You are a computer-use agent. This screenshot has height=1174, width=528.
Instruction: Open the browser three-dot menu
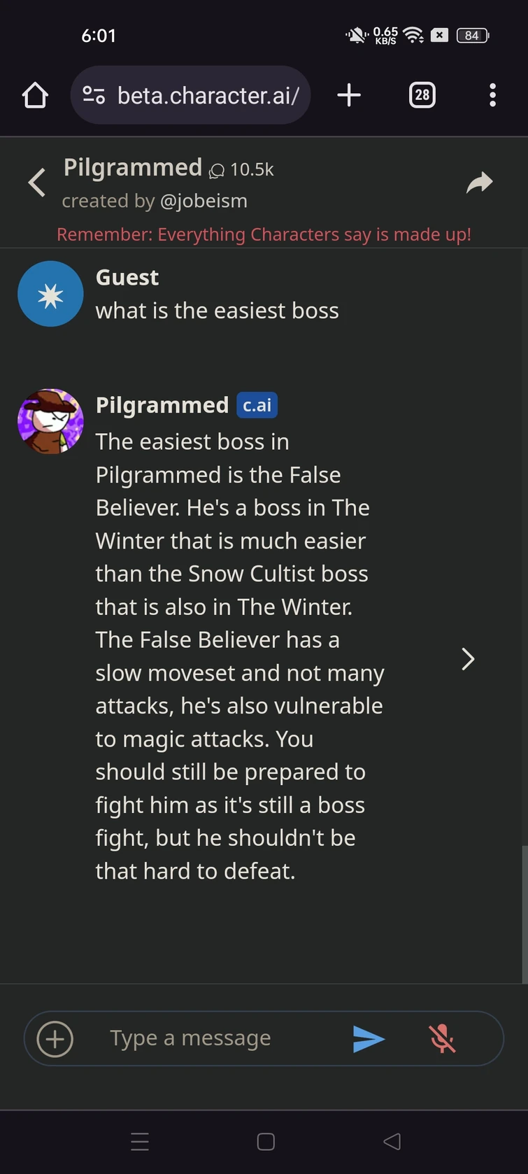tap(492, 95)
